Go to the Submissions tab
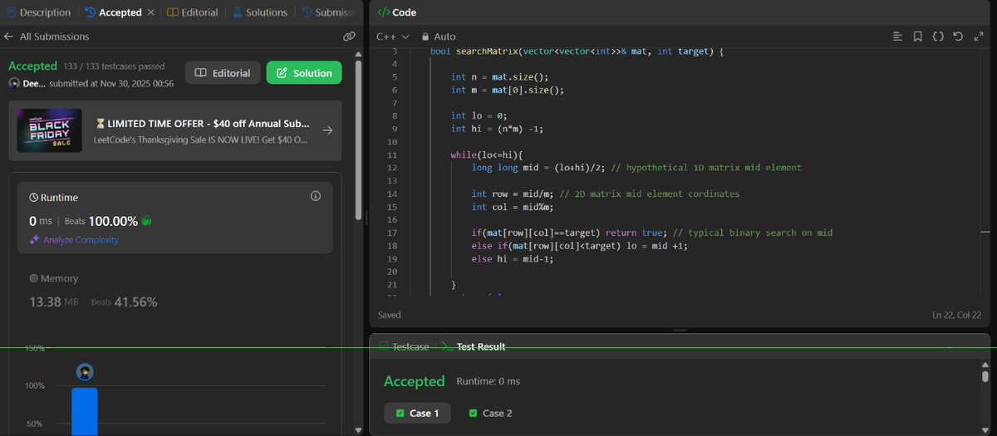This screenshot has width=997, height=436. (329, 12)
